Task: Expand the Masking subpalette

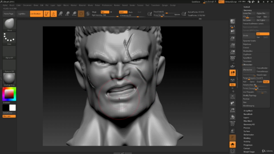Action: coord(247,138)
